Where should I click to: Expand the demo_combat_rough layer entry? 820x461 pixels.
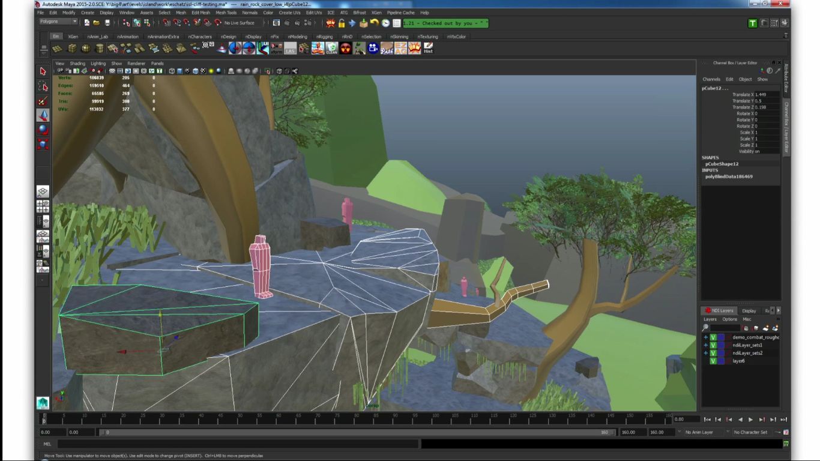pos(705,337)
